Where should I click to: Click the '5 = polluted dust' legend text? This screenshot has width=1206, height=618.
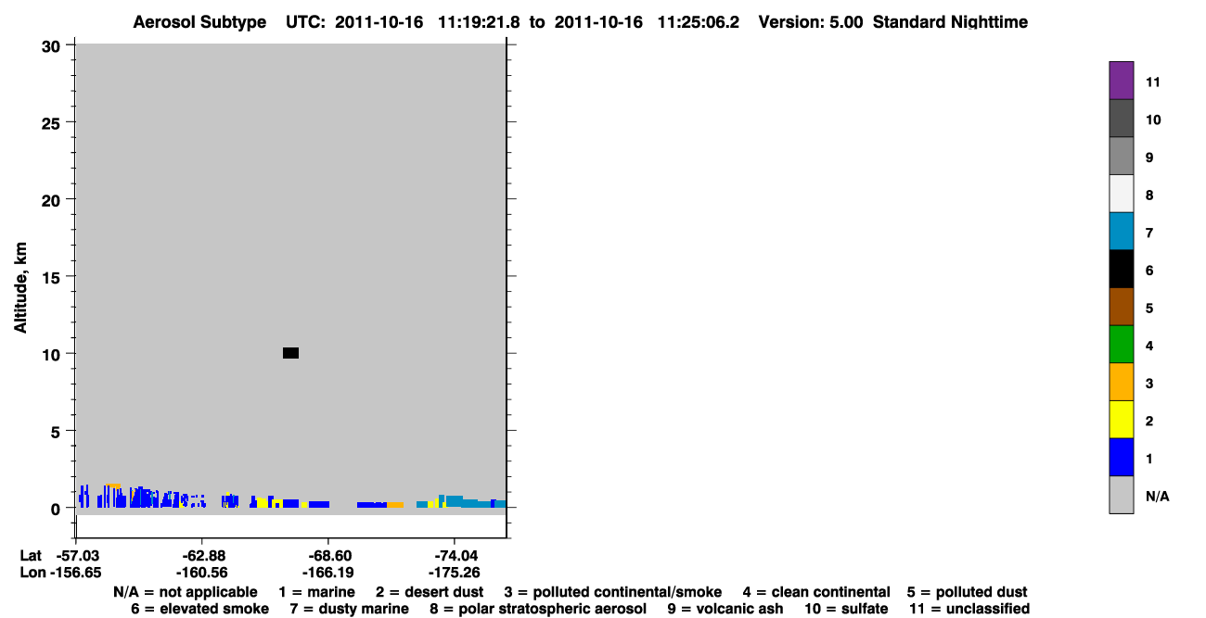[x=968, y=591]
